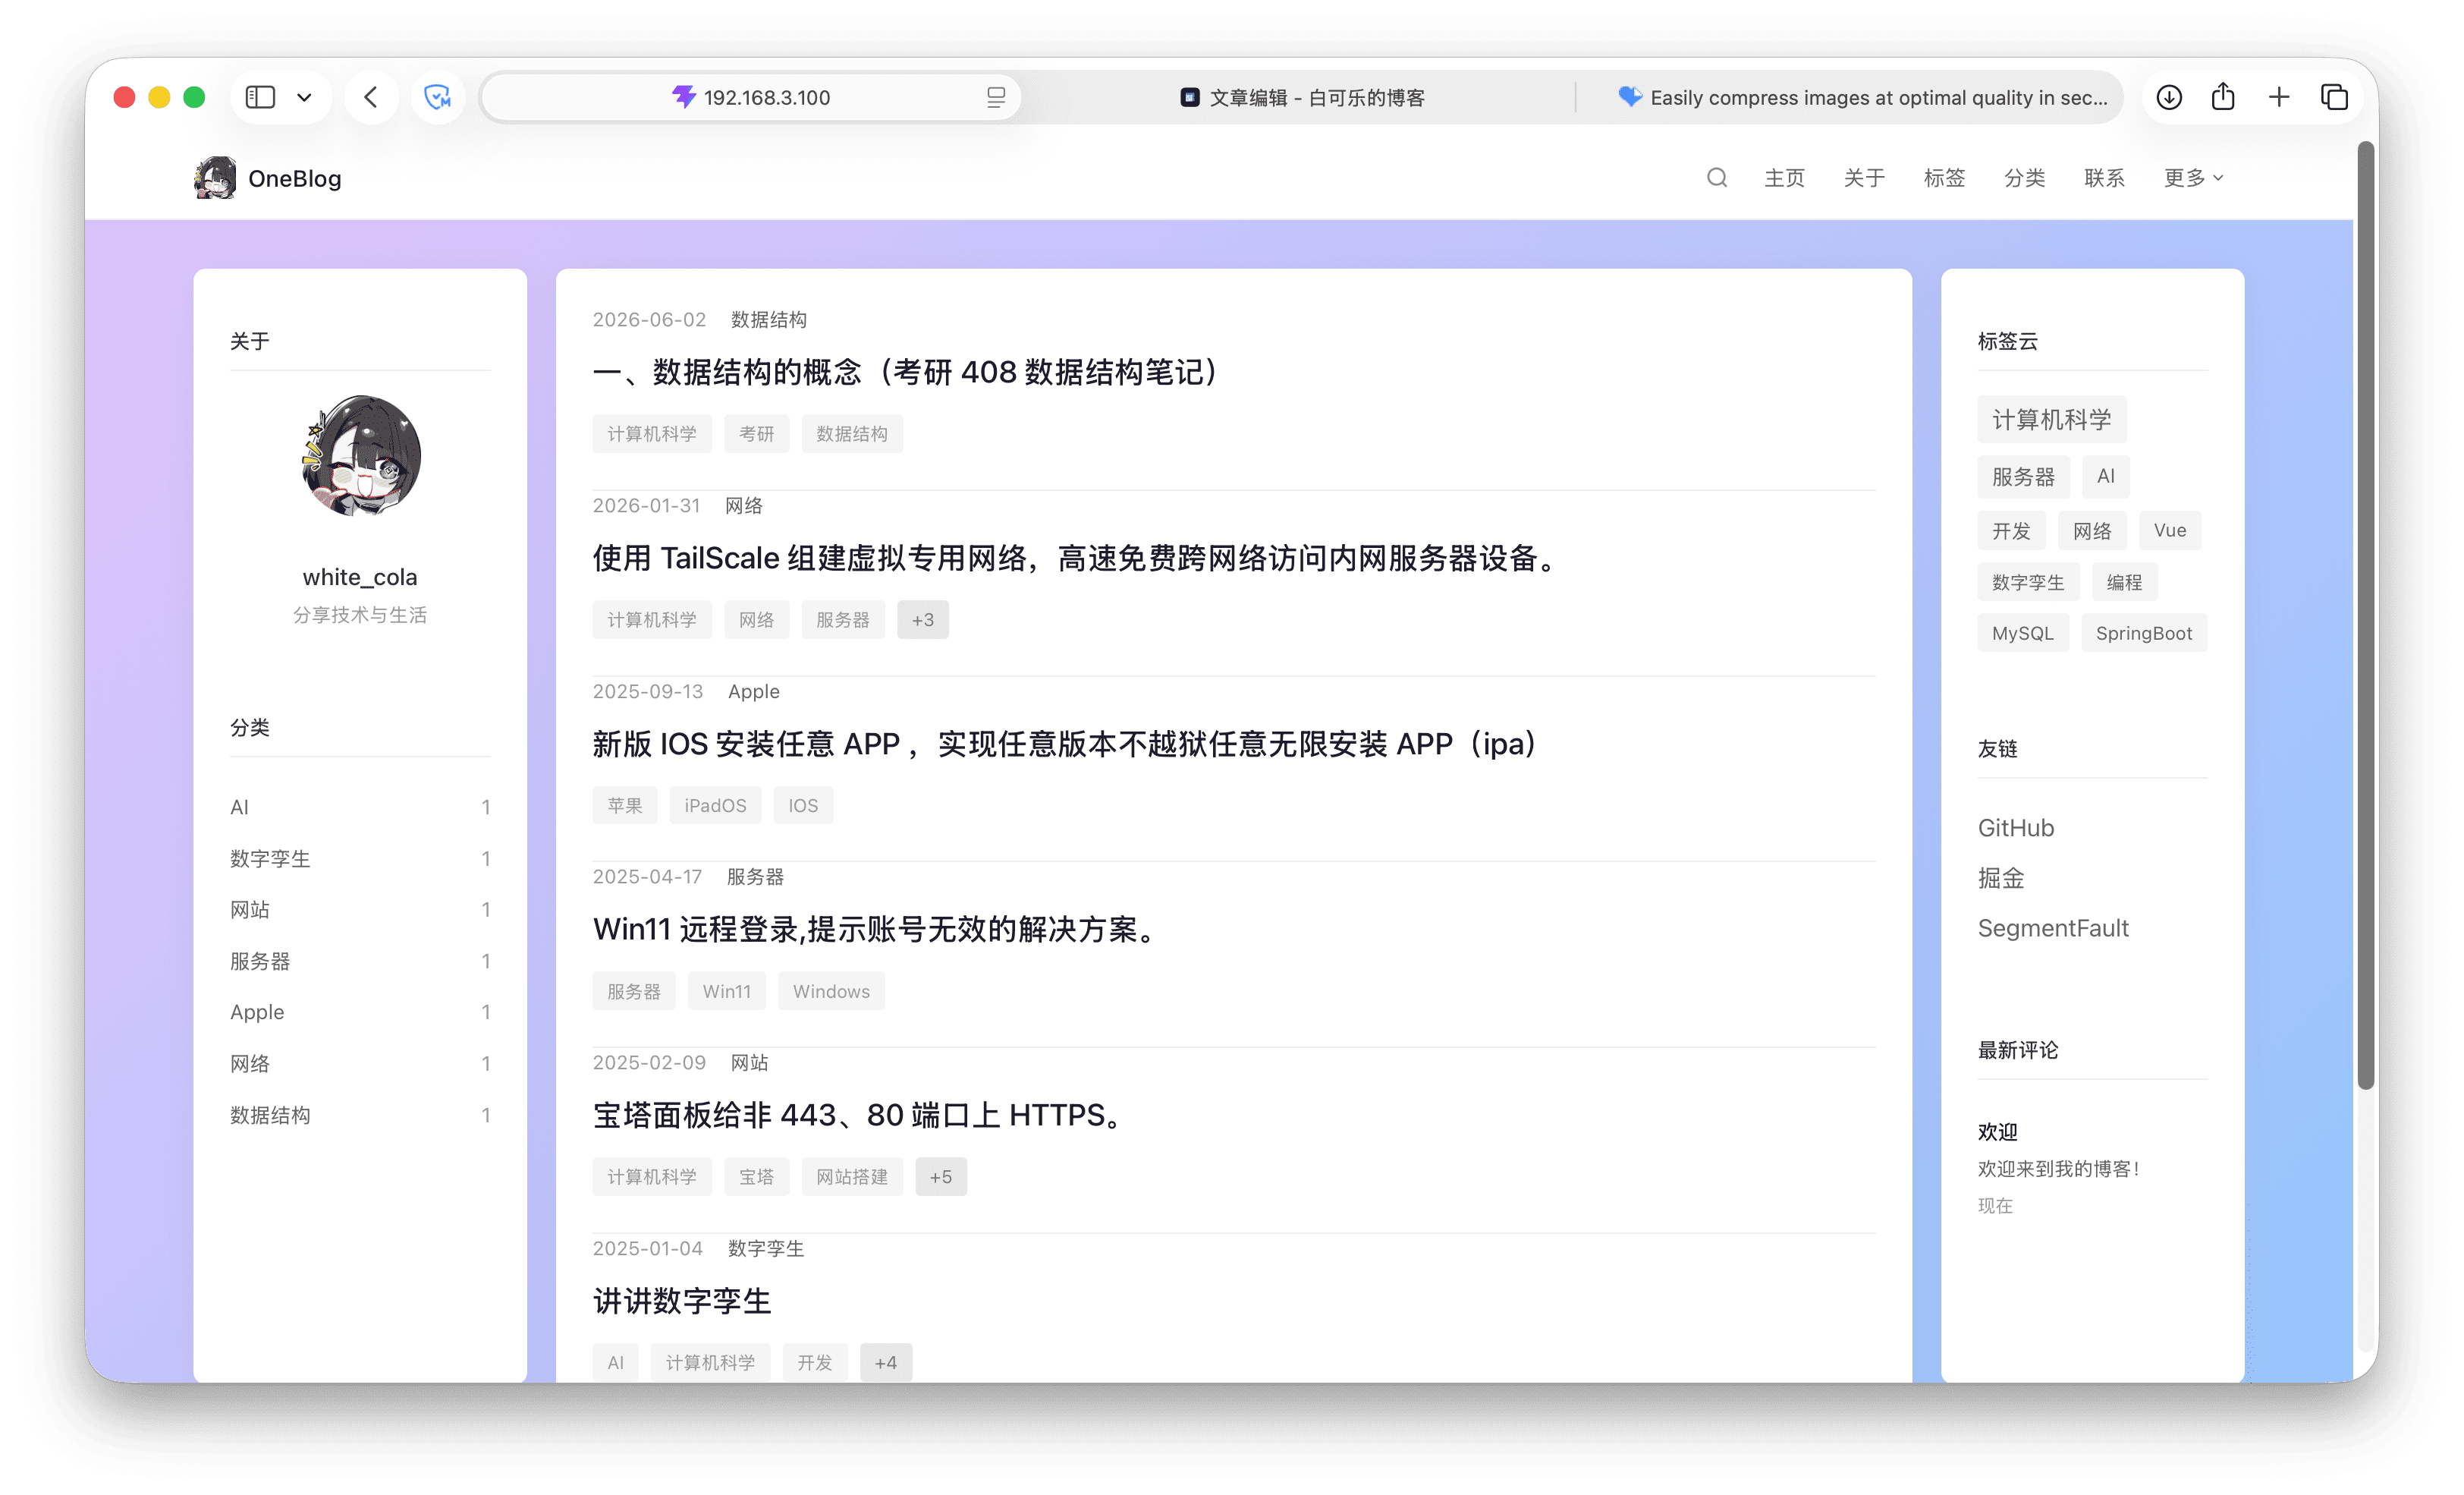Open the 网站 category in sidebar
This screenshot has width=2464, height=1495.
coord(360,910)
